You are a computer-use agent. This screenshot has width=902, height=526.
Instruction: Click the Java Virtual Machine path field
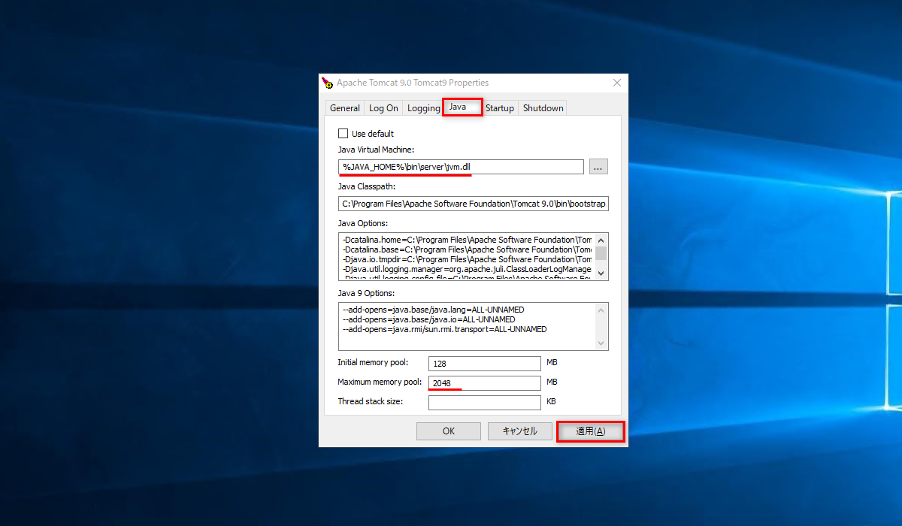coord(461,167)
